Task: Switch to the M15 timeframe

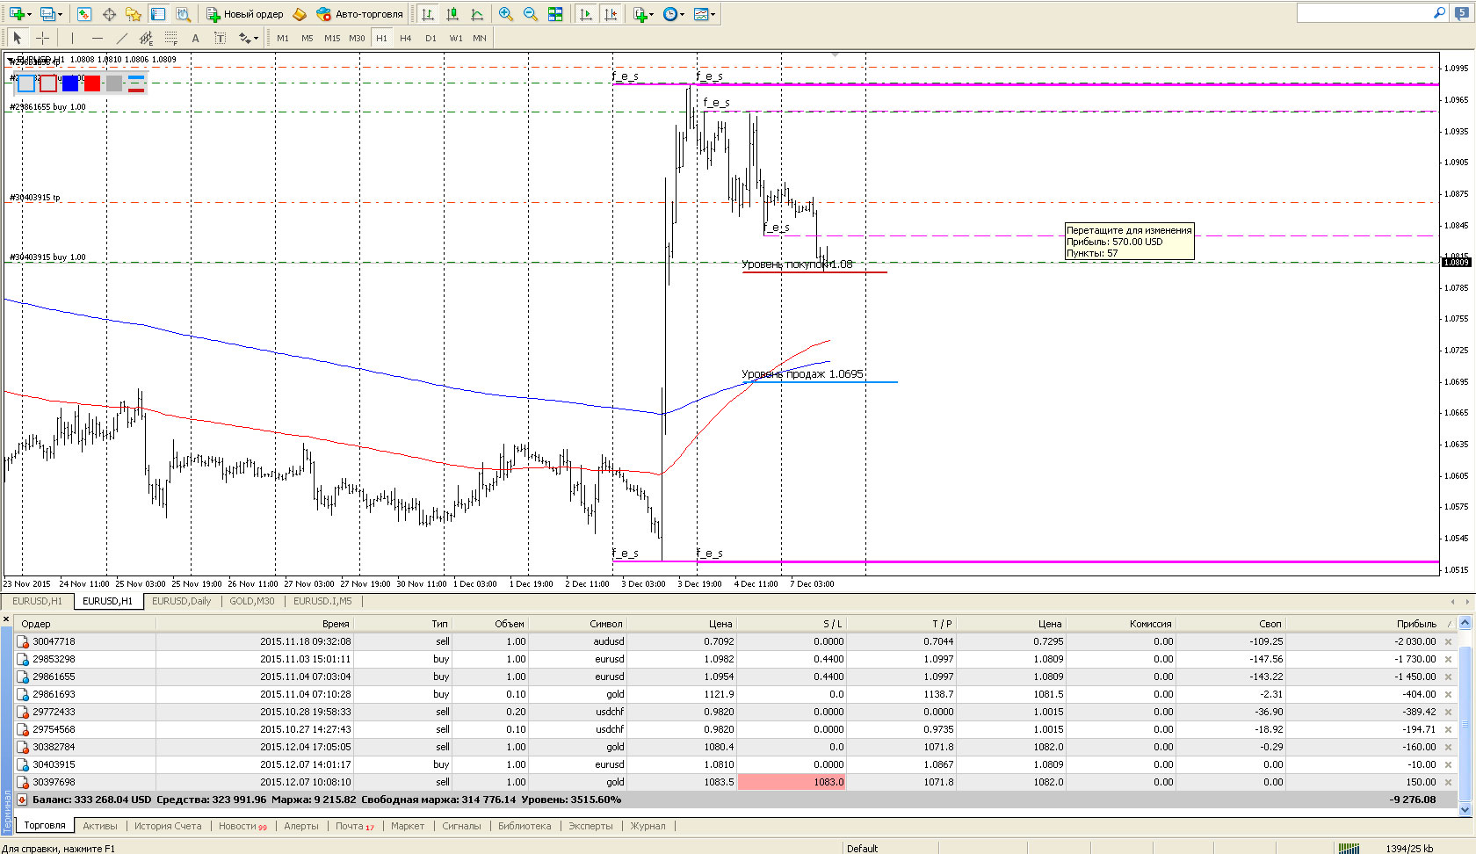Action: tap(332, 38)
